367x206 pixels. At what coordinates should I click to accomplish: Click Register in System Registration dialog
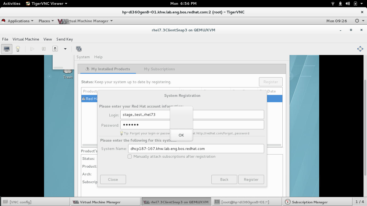(x=251, y=179)
